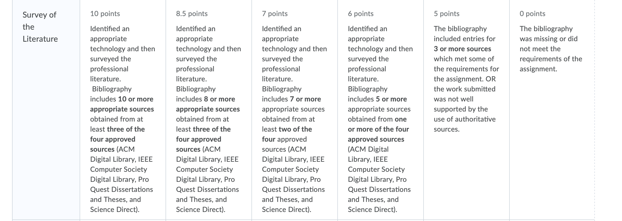Select the 0 points rating header
The width and height of the screenshot is (622, 221).
coord(532,14)
